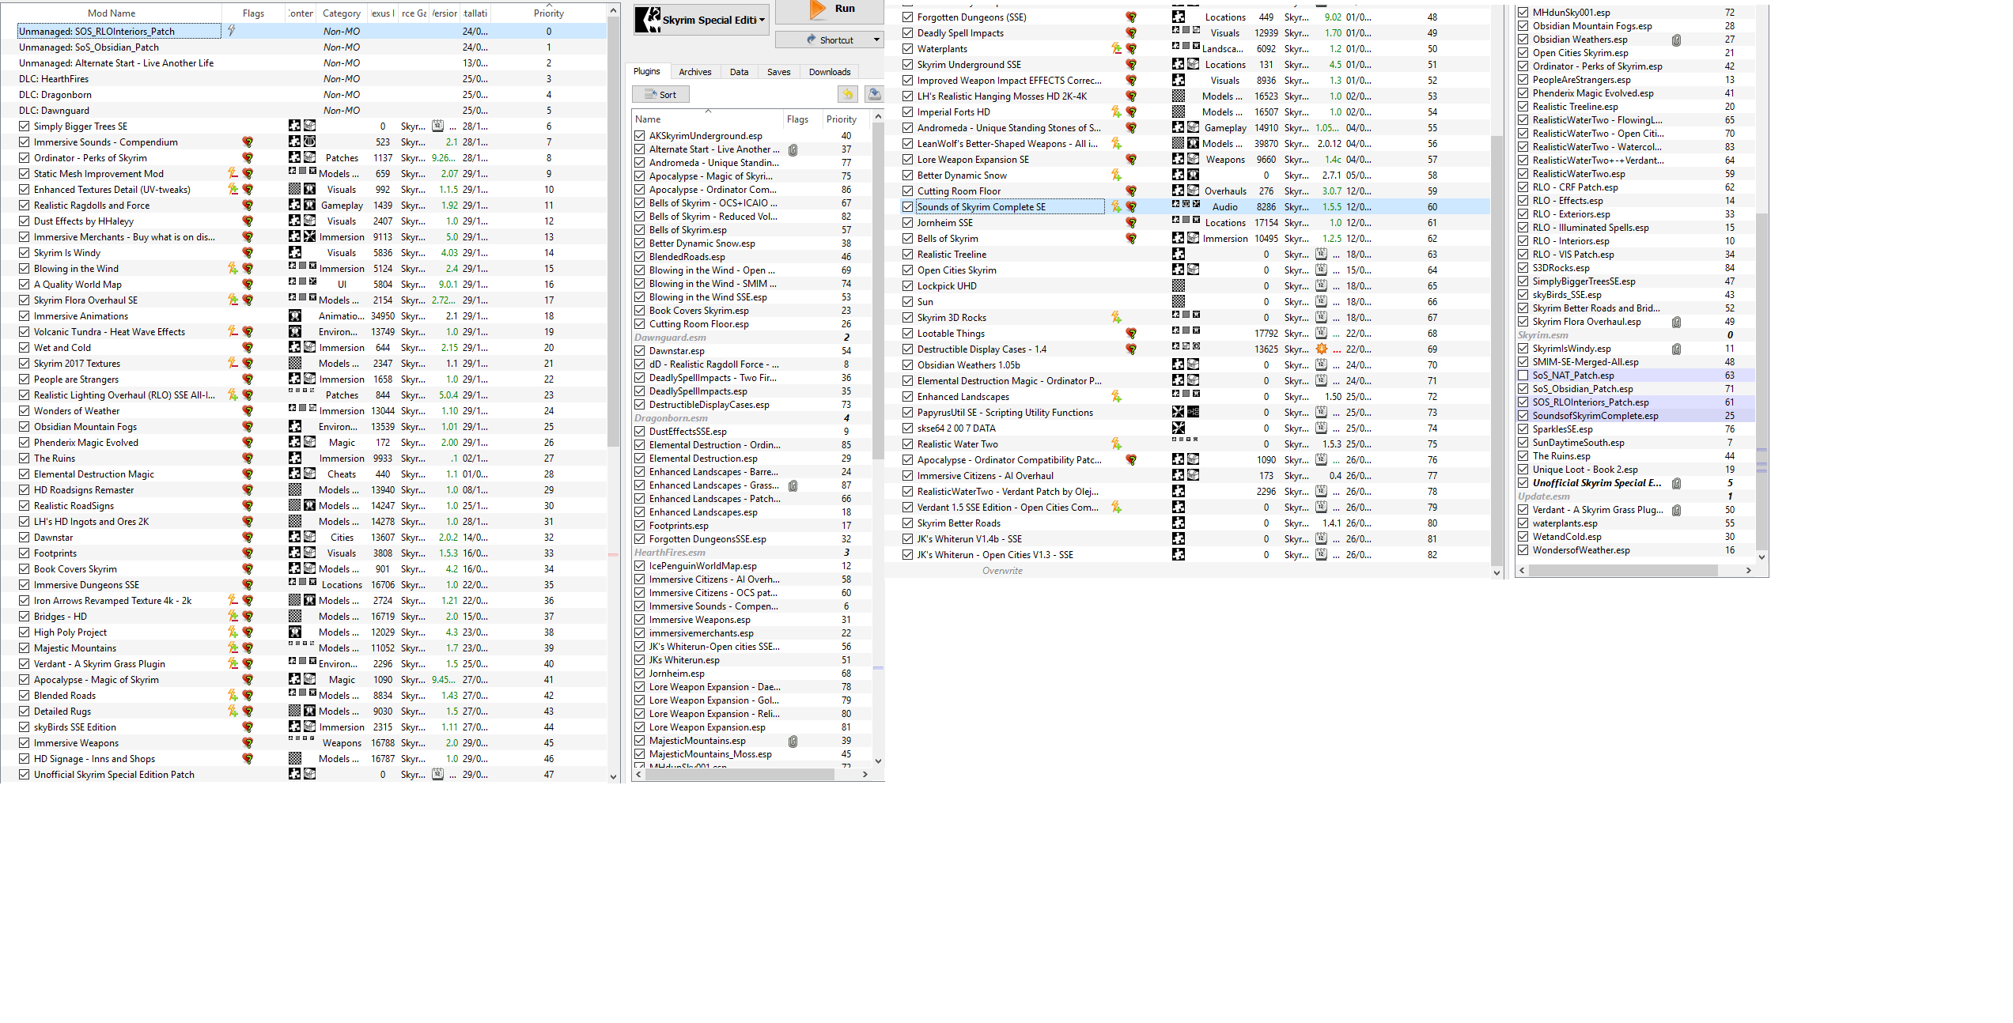The height and width of the screenshot is (1023, 2013).
Task: Select the Unmanaged: SoS_Obsidian_Patch row
Action: click(304, 47)
